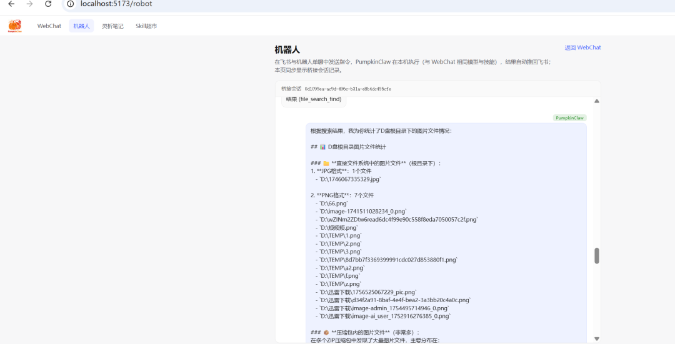Screen dimensions: 675x344
Task: Click the D:\1746067335329.jpg line
Action: point(348,179)
